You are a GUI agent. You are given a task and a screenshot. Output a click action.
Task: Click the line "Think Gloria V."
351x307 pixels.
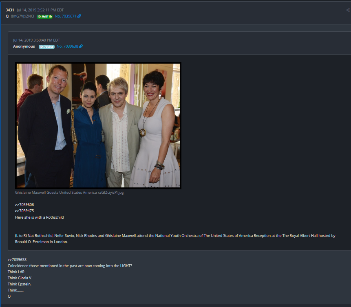pyautogui.click(x=20, y=278)
